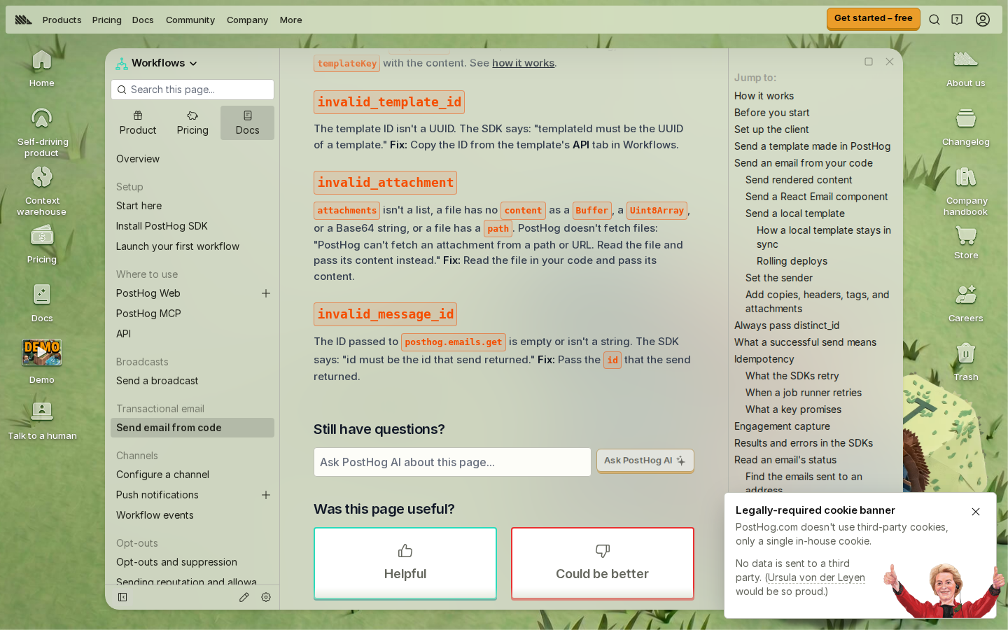The height and width of the screenshot is (630, 1008).
Task: Open the help question icon in top bar
Action: 957,20
